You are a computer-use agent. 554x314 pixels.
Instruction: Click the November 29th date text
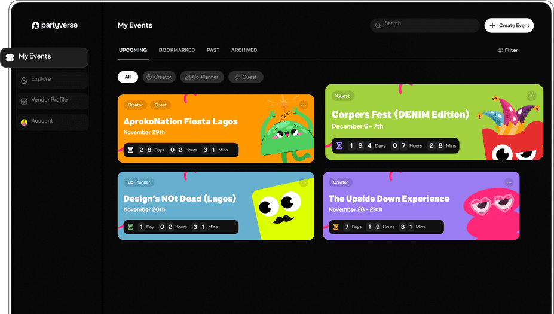pyautogui.click(x=144, y=132)
